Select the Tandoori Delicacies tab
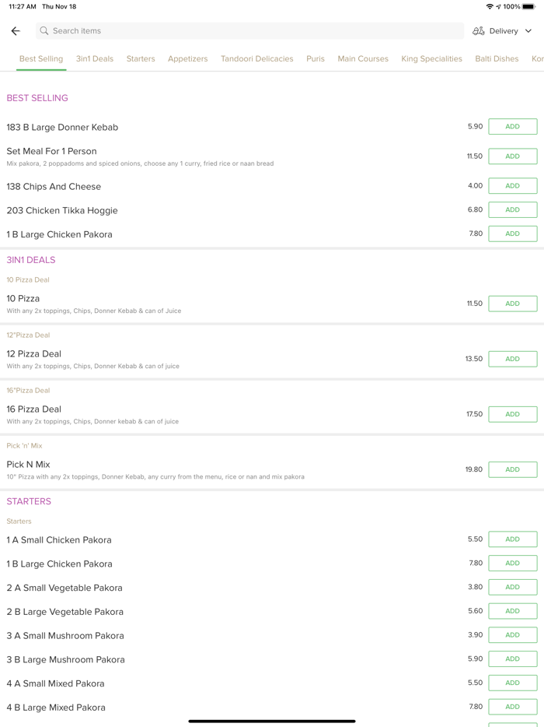Viewport: 544px width, 727px height. point(257,58)
